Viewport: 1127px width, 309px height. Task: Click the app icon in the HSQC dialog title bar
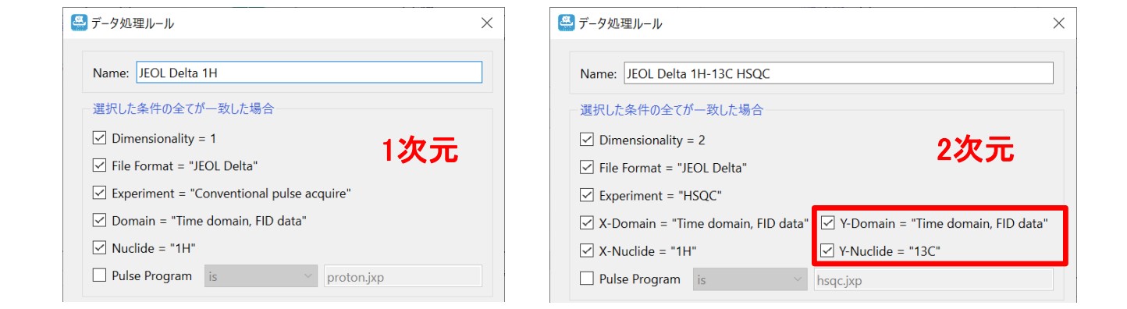point(566,23)
